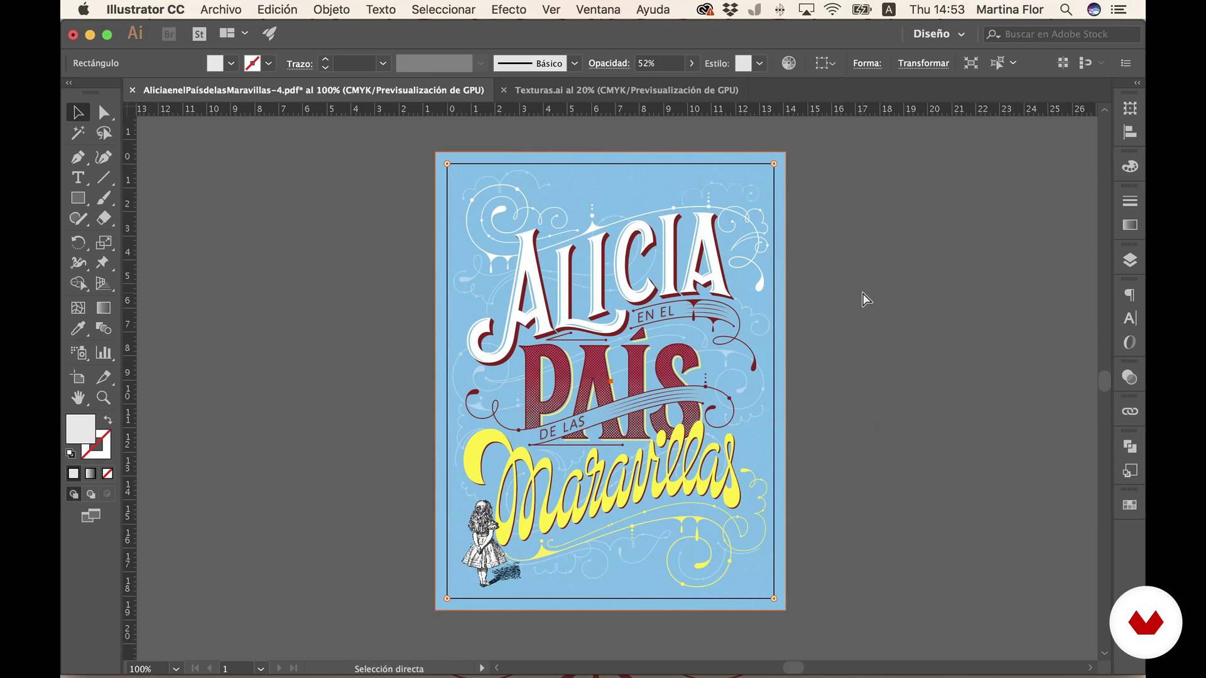This screenshot has height=678, width=1206.
Task: Open the Ventana menu
Action: tap(598, 9)
